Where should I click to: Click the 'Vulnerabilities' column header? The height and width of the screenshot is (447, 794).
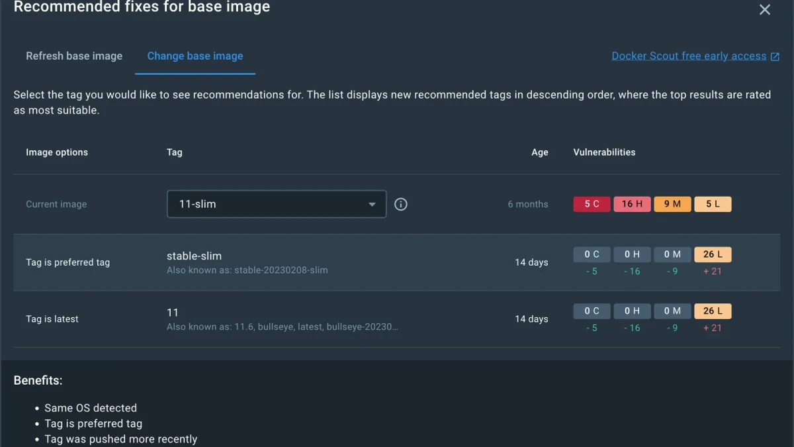(604, 152)
